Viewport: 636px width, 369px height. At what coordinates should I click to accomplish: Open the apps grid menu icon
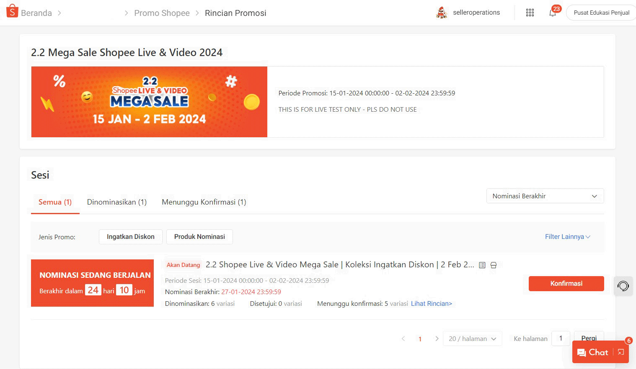coord(530,13)
